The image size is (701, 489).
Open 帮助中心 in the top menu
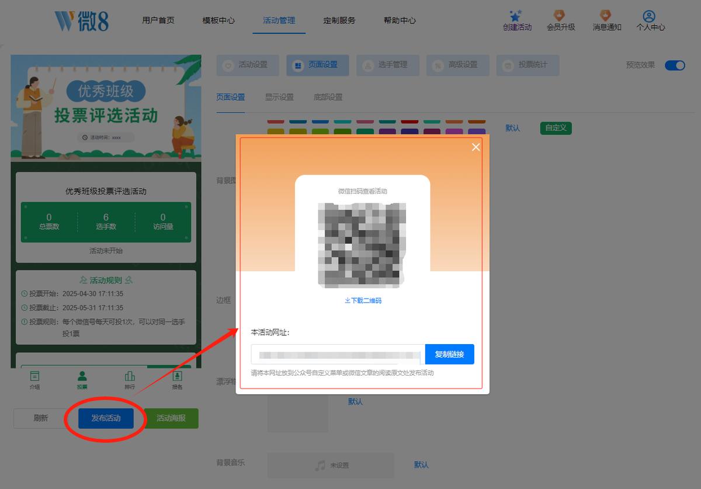[x=400, y=20]
